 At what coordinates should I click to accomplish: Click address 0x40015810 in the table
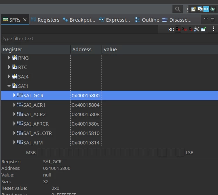86,133
